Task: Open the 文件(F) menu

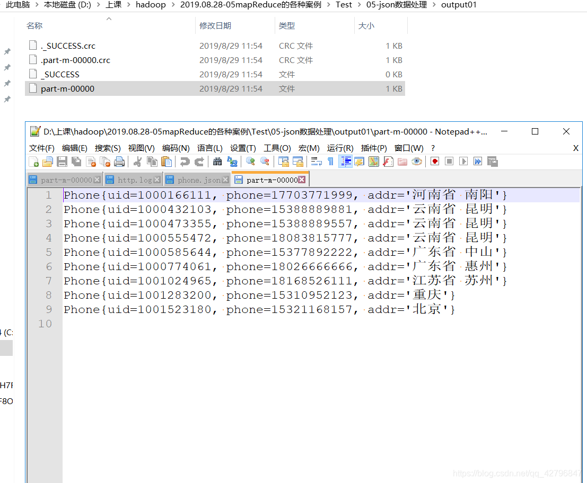Action: (41, 148)
